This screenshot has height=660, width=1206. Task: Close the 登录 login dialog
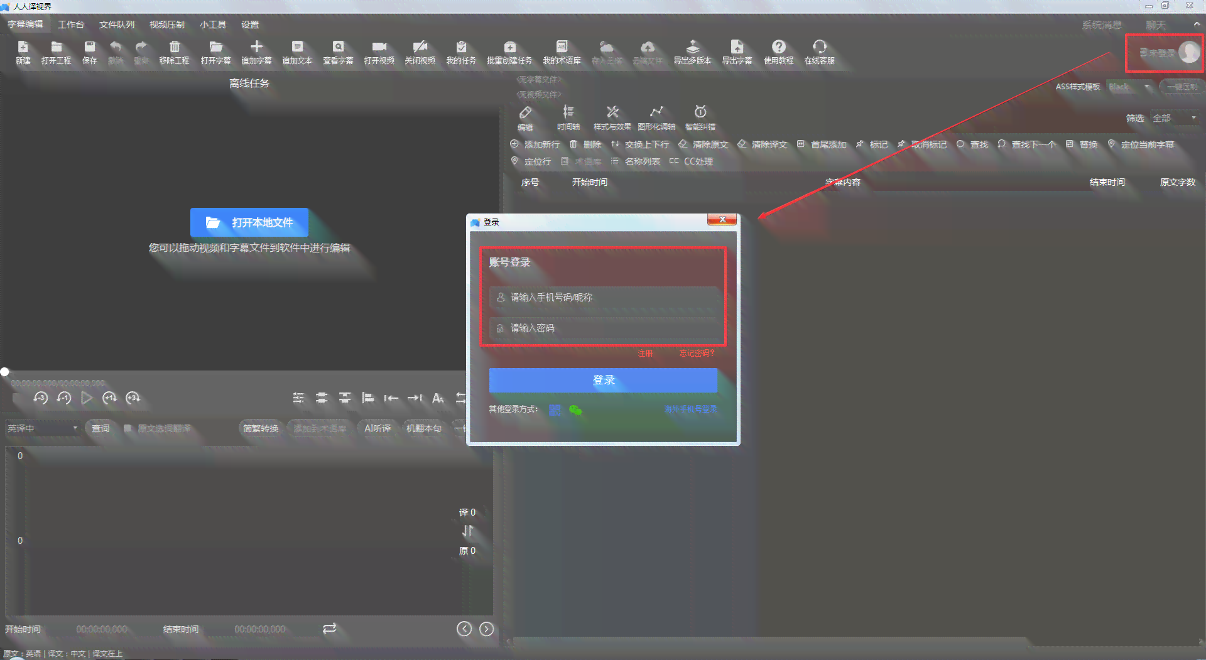(722, 219)
